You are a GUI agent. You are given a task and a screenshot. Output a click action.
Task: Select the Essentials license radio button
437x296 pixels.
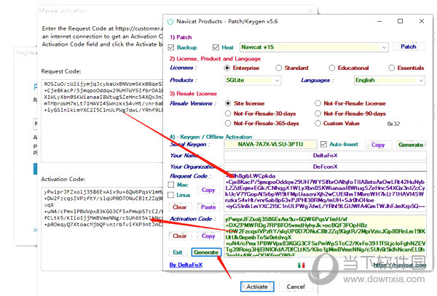pyautogui.click(x=392, y=68)
